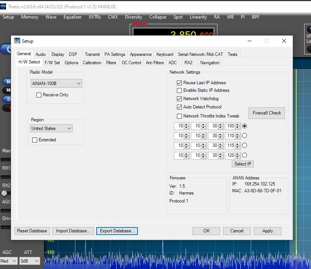Enable Static IP Address checkbox

[179, 90]
